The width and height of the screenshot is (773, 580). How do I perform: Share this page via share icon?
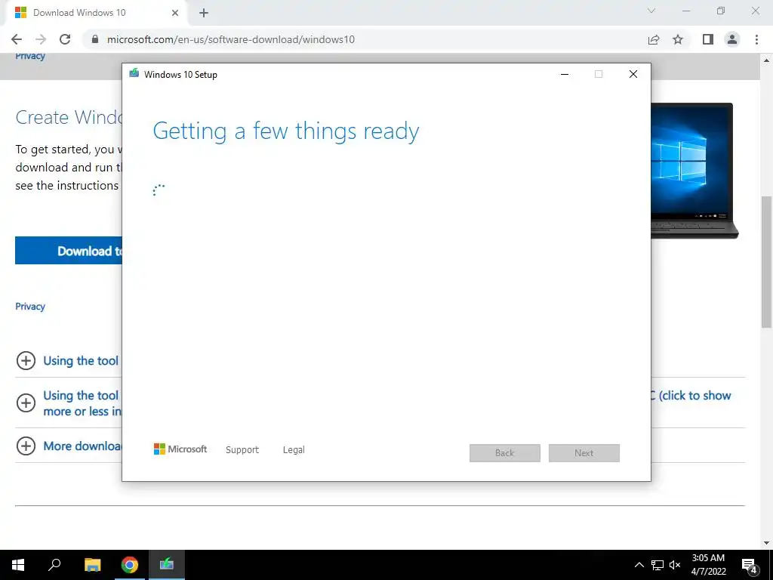[x=654, y=39]
